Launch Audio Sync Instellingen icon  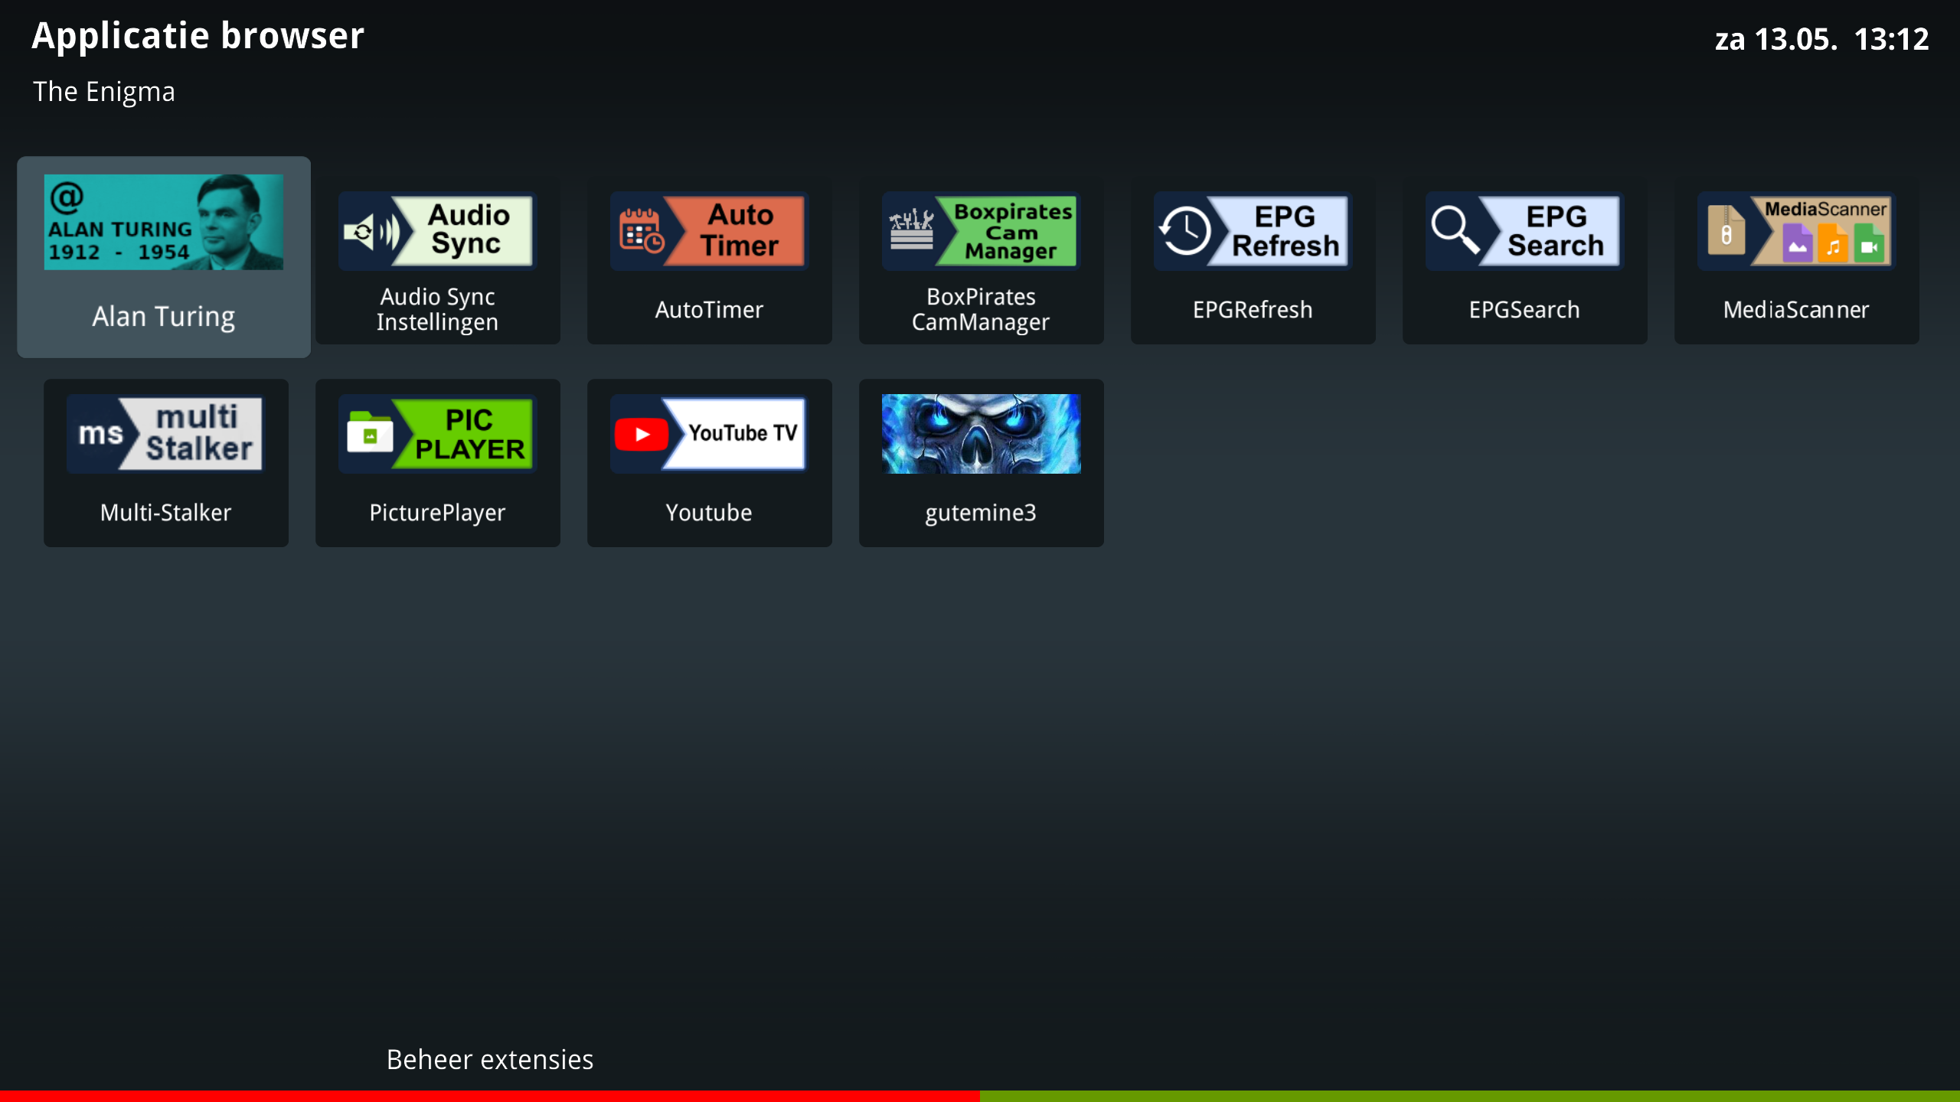(x=437, y=230)
